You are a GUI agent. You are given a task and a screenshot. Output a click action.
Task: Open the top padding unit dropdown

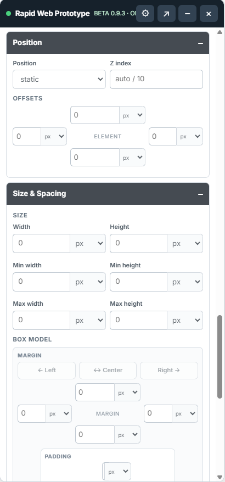[118, 472]
